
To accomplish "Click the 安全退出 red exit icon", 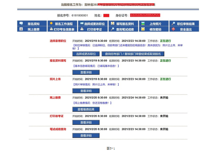I will (173, 29).
